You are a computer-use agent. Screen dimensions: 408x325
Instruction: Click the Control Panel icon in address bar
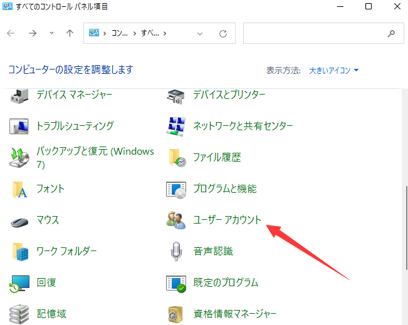(x=94, y=33)
